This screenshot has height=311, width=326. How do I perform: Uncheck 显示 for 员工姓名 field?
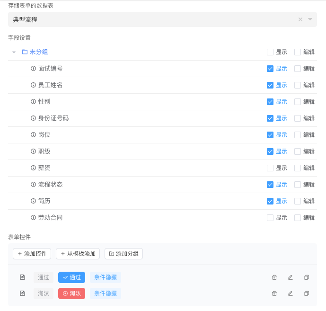(x=270, y=85)
